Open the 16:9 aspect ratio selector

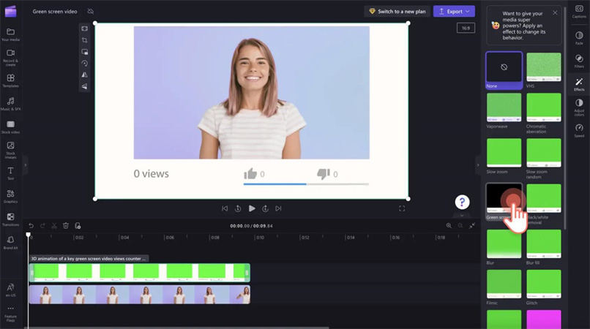[x=466, y=28]
